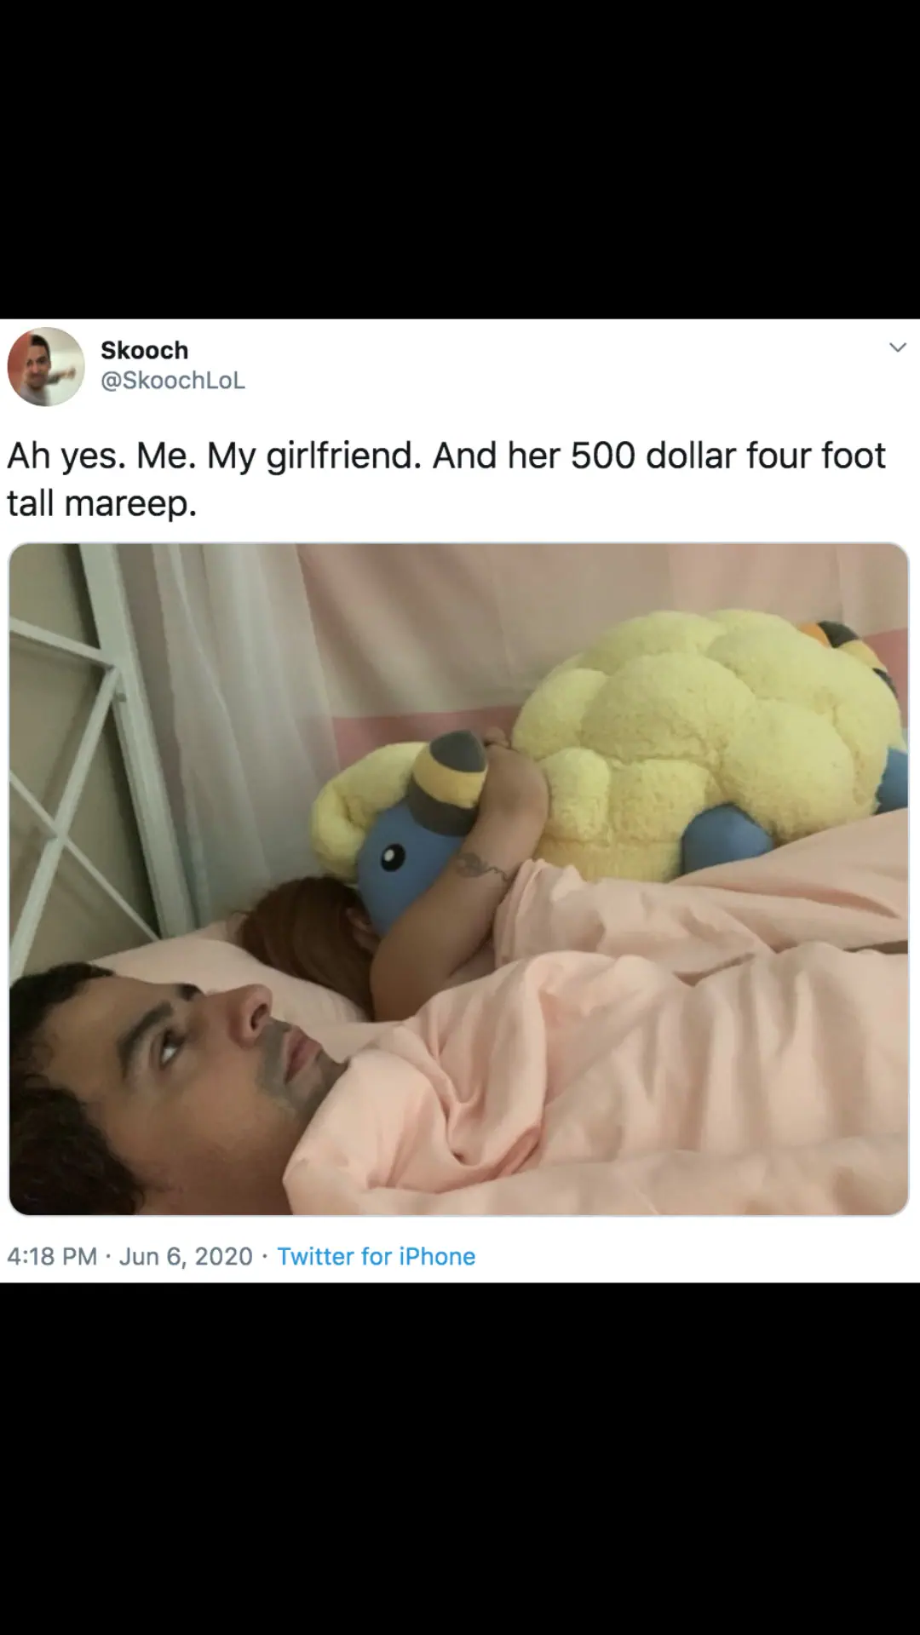Click the black area above the tweet
Viewport: 920px width, 1635px height.
460,159
